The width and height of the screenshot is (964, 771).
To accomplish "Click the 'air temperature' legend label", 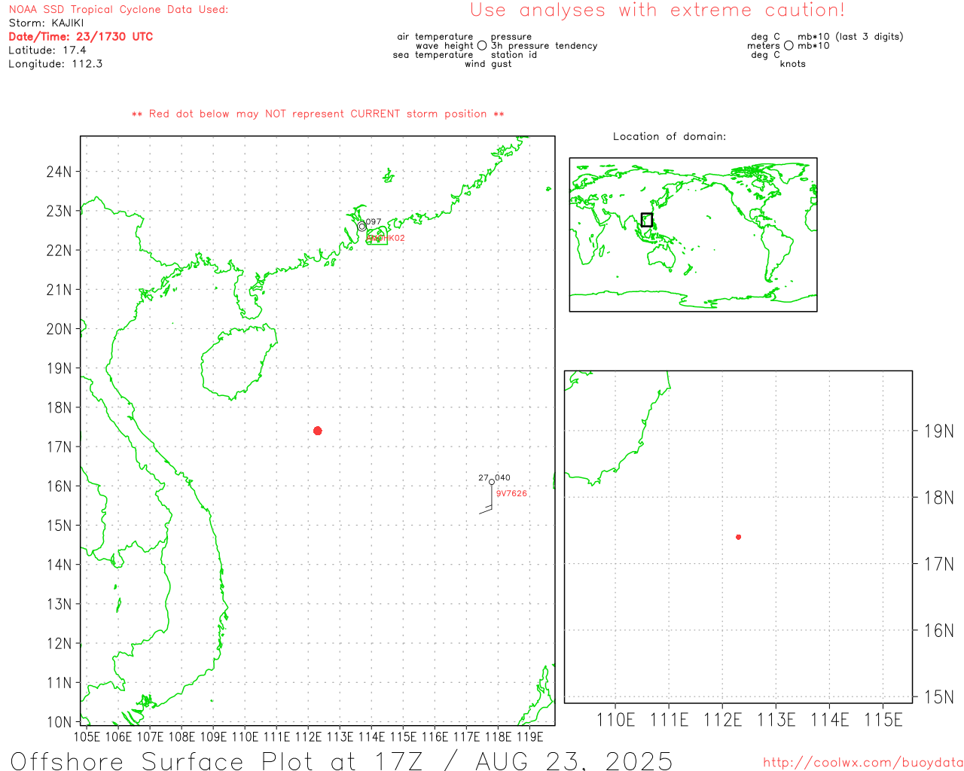I will pos(435,36).
